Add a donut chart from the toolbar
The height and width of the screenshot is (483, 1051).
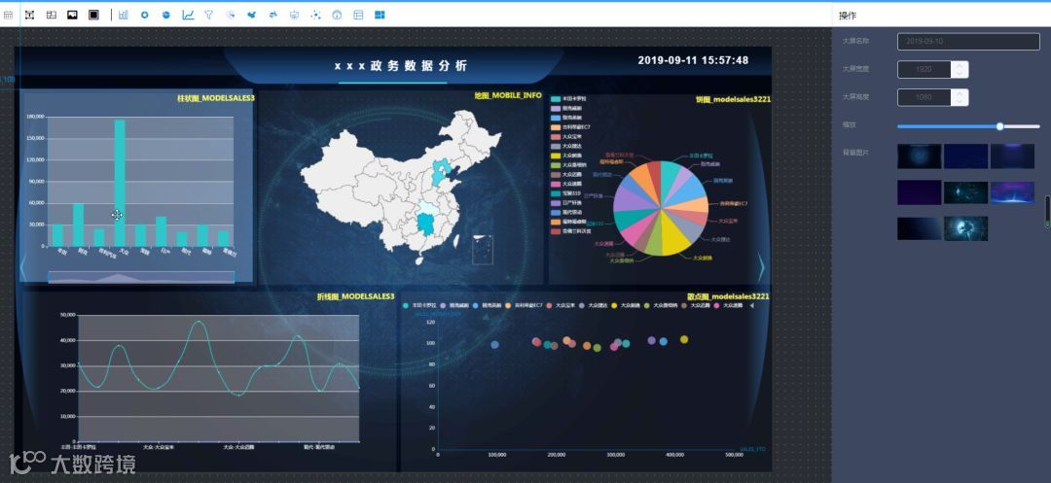tap(145, 15)
